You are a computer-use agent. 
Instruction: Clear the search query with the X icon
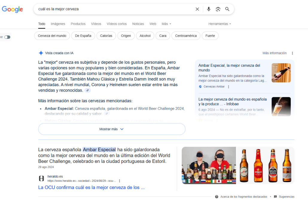click(197, 9)
